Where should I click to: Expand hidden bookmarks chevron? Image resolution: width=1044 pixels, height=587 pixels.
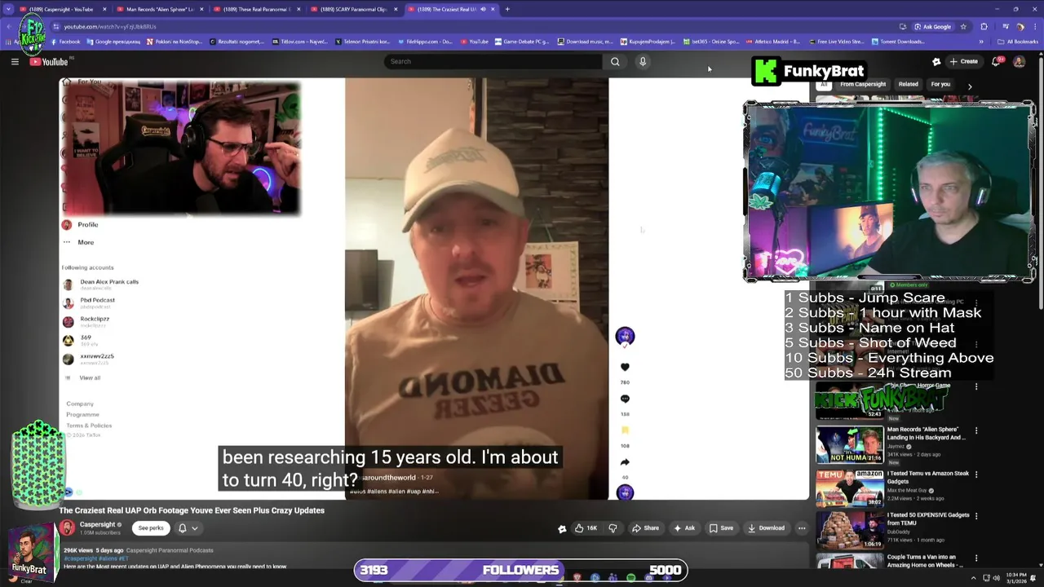(x=982, y=42)
